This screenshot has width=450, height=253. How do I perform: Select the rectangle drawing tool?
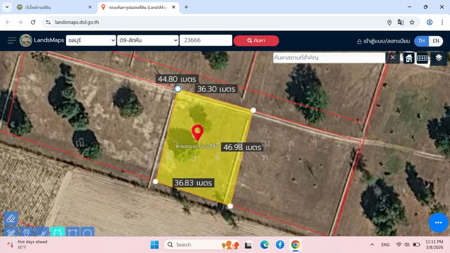tap(73, 232)
